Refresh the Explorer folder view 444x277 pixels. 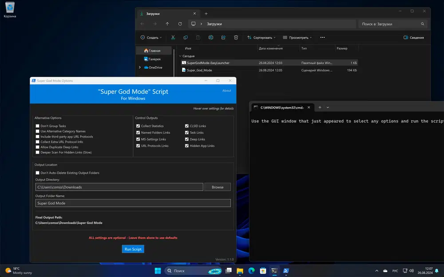(x=180, y=24)
